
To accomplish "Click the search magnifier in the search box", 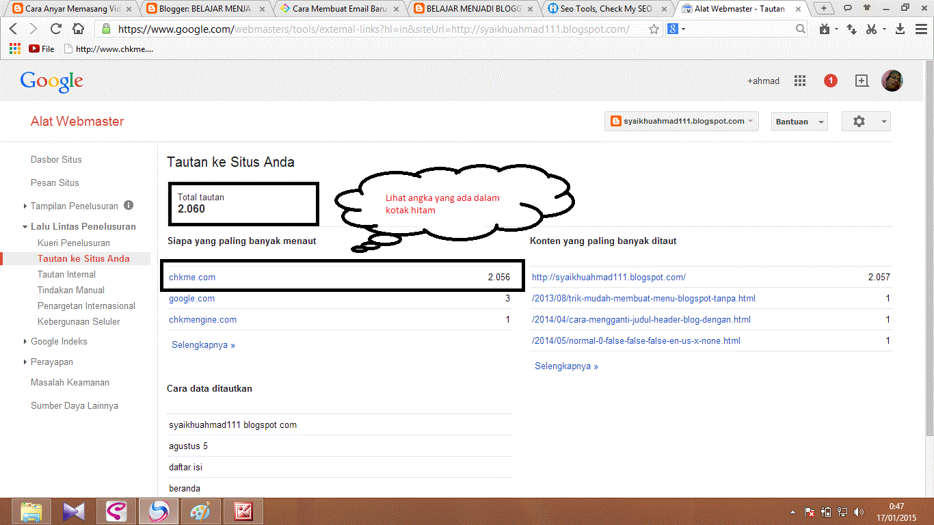I will pos(801,29).
